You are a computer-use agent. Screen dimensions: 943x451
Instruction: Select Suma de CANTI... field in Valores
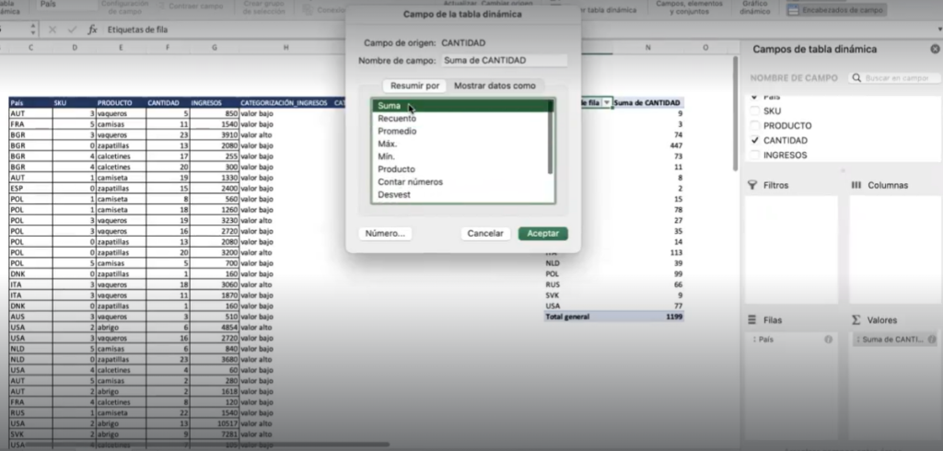click(x=896, y=340)
